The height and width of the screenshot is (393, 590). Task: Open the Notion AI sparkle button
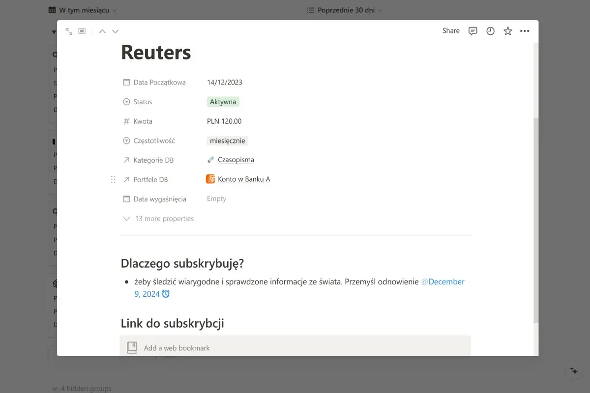[574, 371]
